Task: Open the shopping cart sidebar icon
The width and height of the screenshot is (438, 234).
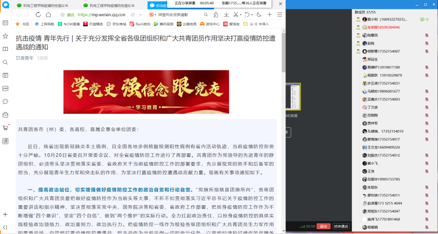Action: click(5, 128)
